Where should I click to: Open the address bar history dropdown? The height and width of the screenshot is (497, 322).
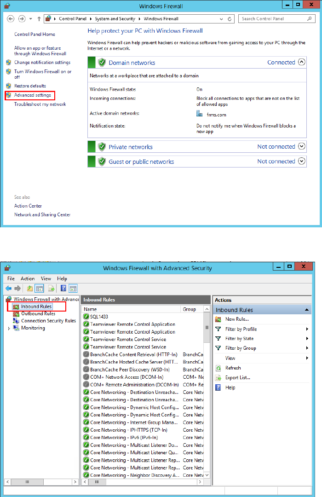(221, 19)
